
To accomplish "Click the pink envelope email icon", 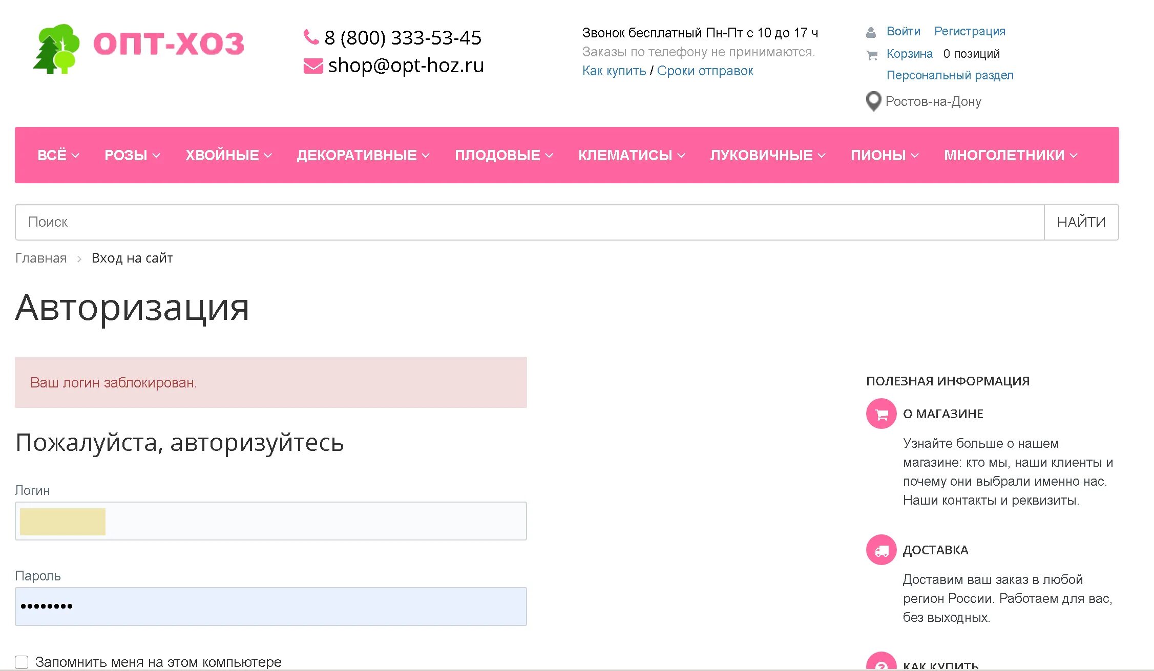I will point(313,66).
